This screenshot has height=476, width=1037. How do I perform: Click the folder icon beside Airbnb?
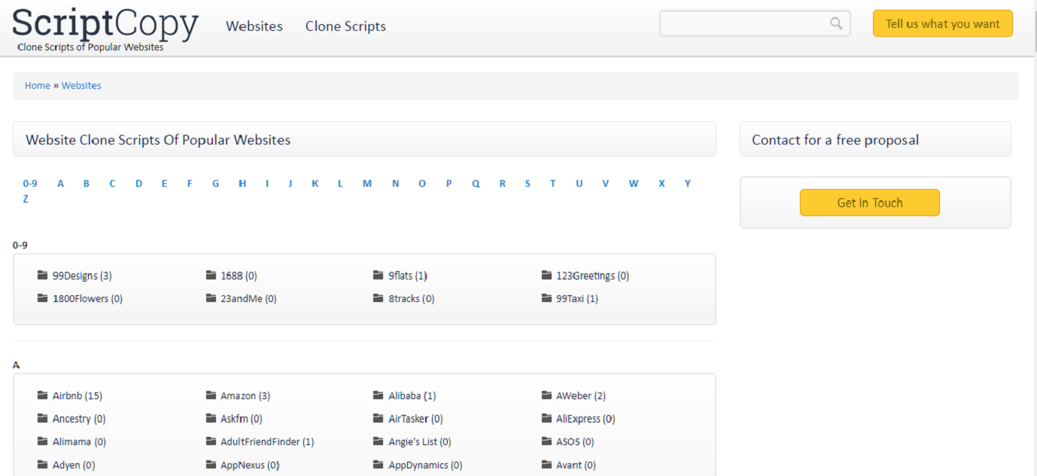click(43, 395)
